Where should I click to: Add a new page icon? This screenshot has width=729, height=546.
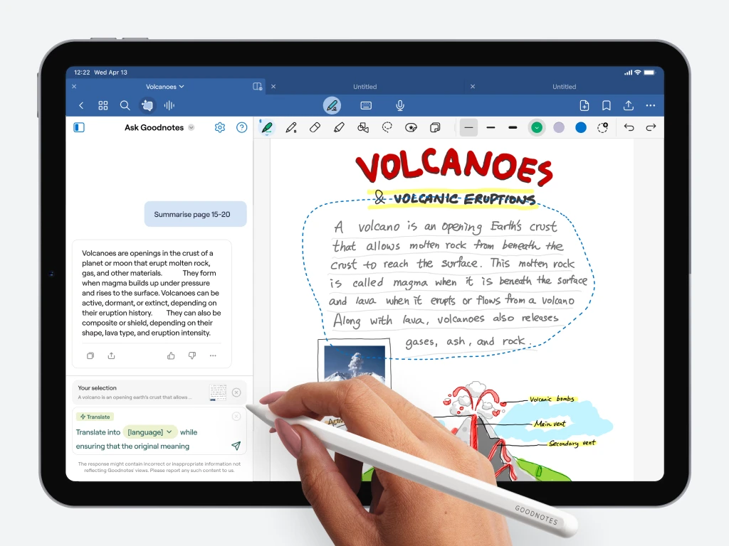pos(584,105)
